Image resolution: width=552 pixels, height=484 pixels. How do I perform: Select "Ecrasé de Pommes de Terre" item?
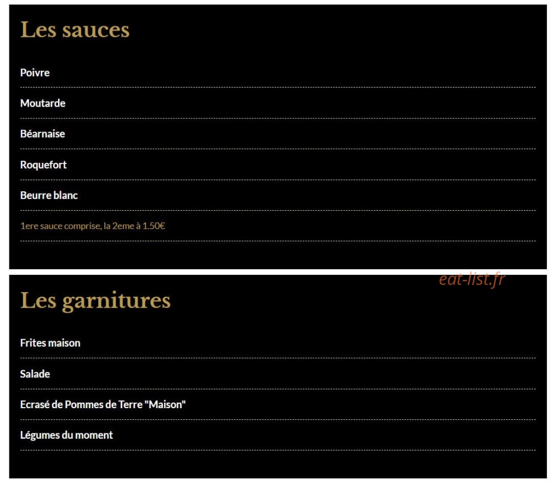(x=103, y=404)
